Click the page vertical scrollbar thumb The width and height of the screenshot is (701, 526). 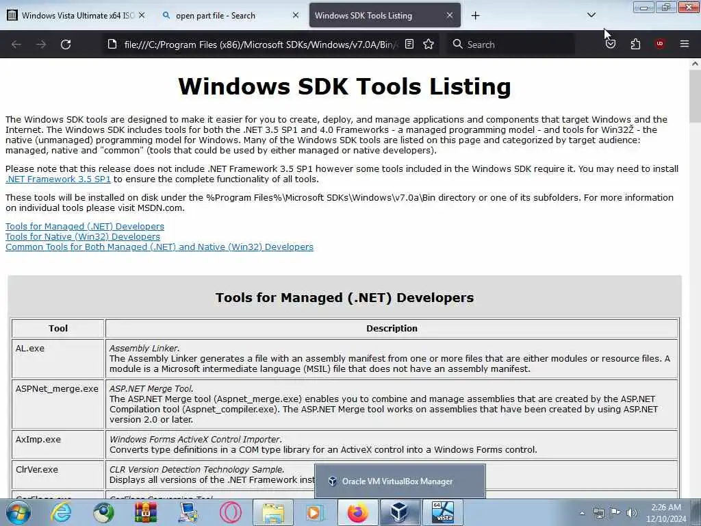(x=695, y=96)
